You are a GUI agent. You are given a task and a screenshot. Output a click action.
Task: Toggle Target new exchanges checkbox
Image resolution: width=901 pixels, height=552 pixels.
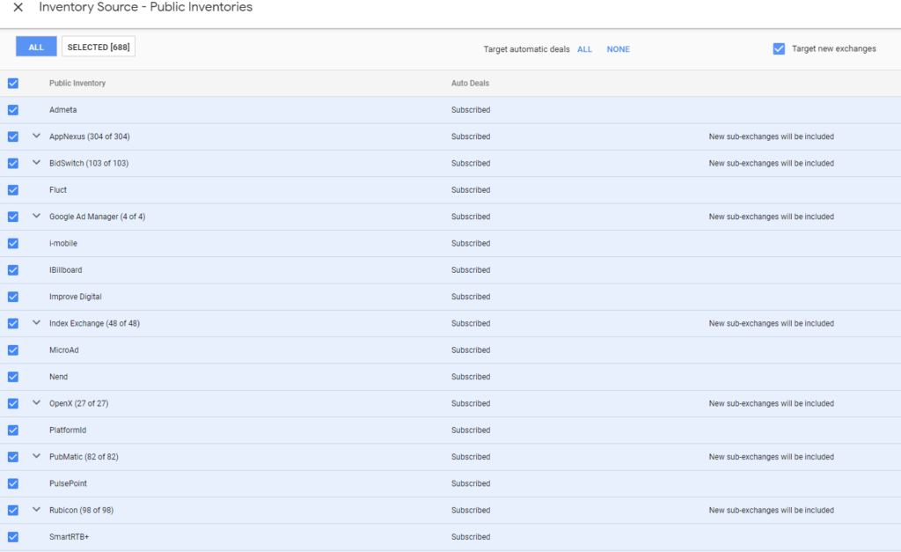point(779,49)
